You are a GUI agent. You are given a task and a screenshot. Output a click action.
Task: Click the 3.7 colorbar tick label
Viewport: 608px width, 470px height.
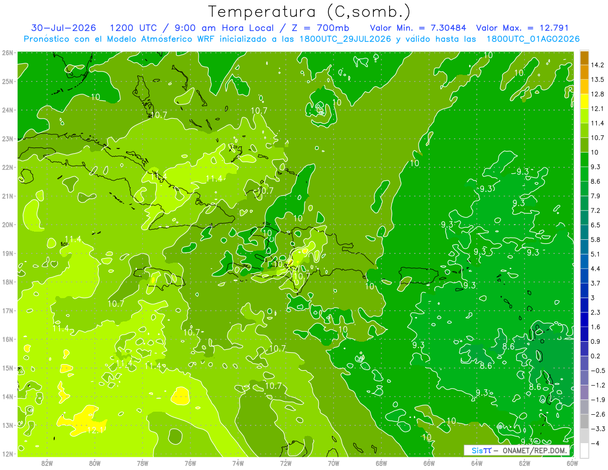(x=596, y=283)
